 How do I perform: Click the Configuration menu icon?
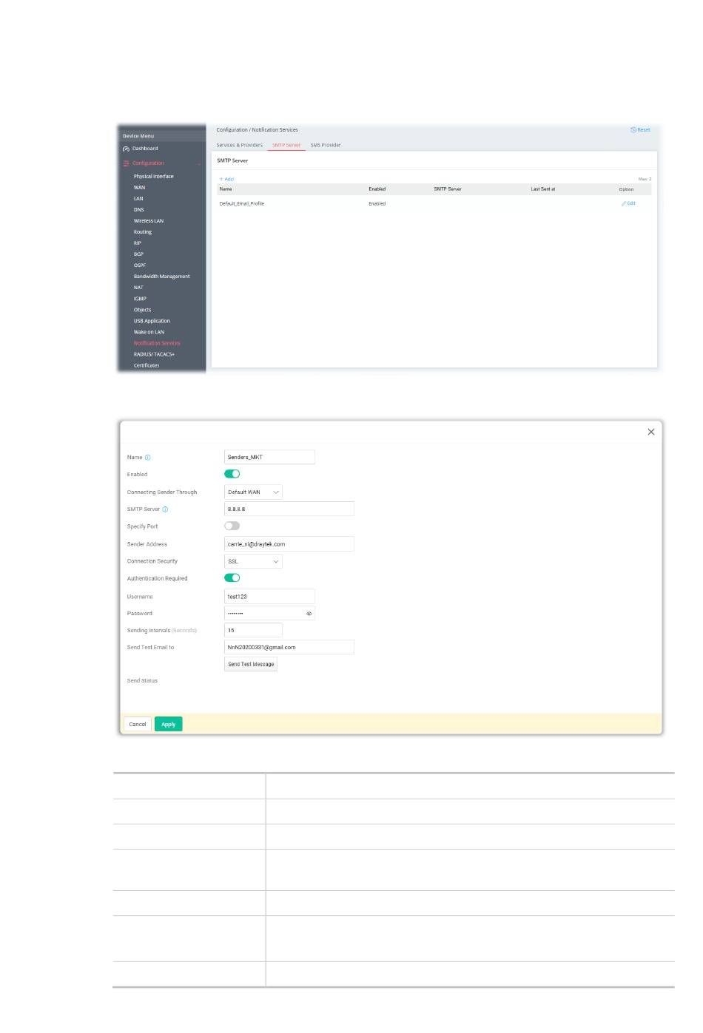pyautogui.click(x=126, y=163)
